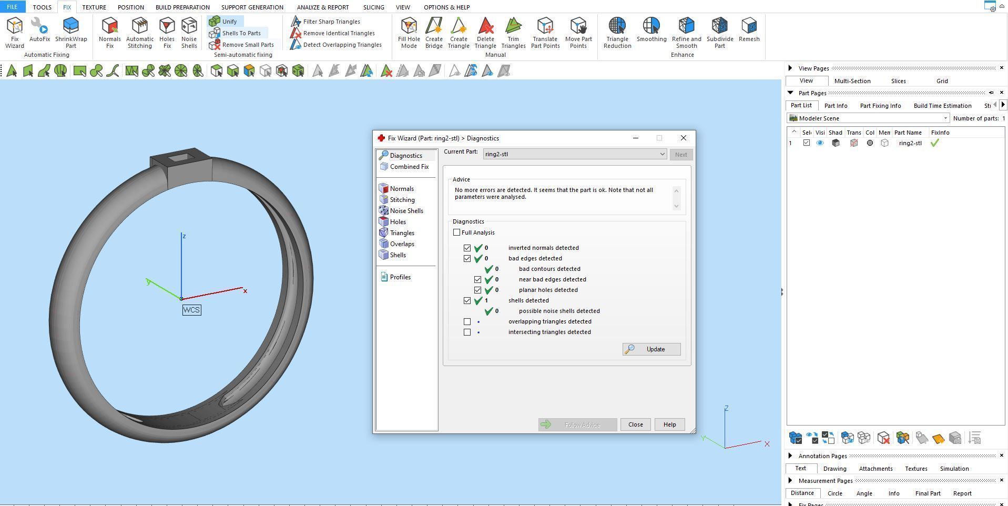
Task: Launch Triangle Reduction
Action: [617, 33]
